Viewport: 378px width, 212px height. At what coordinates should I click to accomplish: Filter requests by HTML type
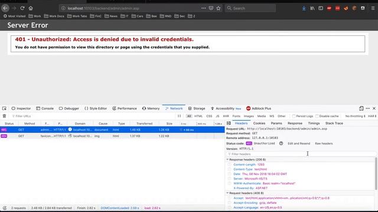(198, 116)
